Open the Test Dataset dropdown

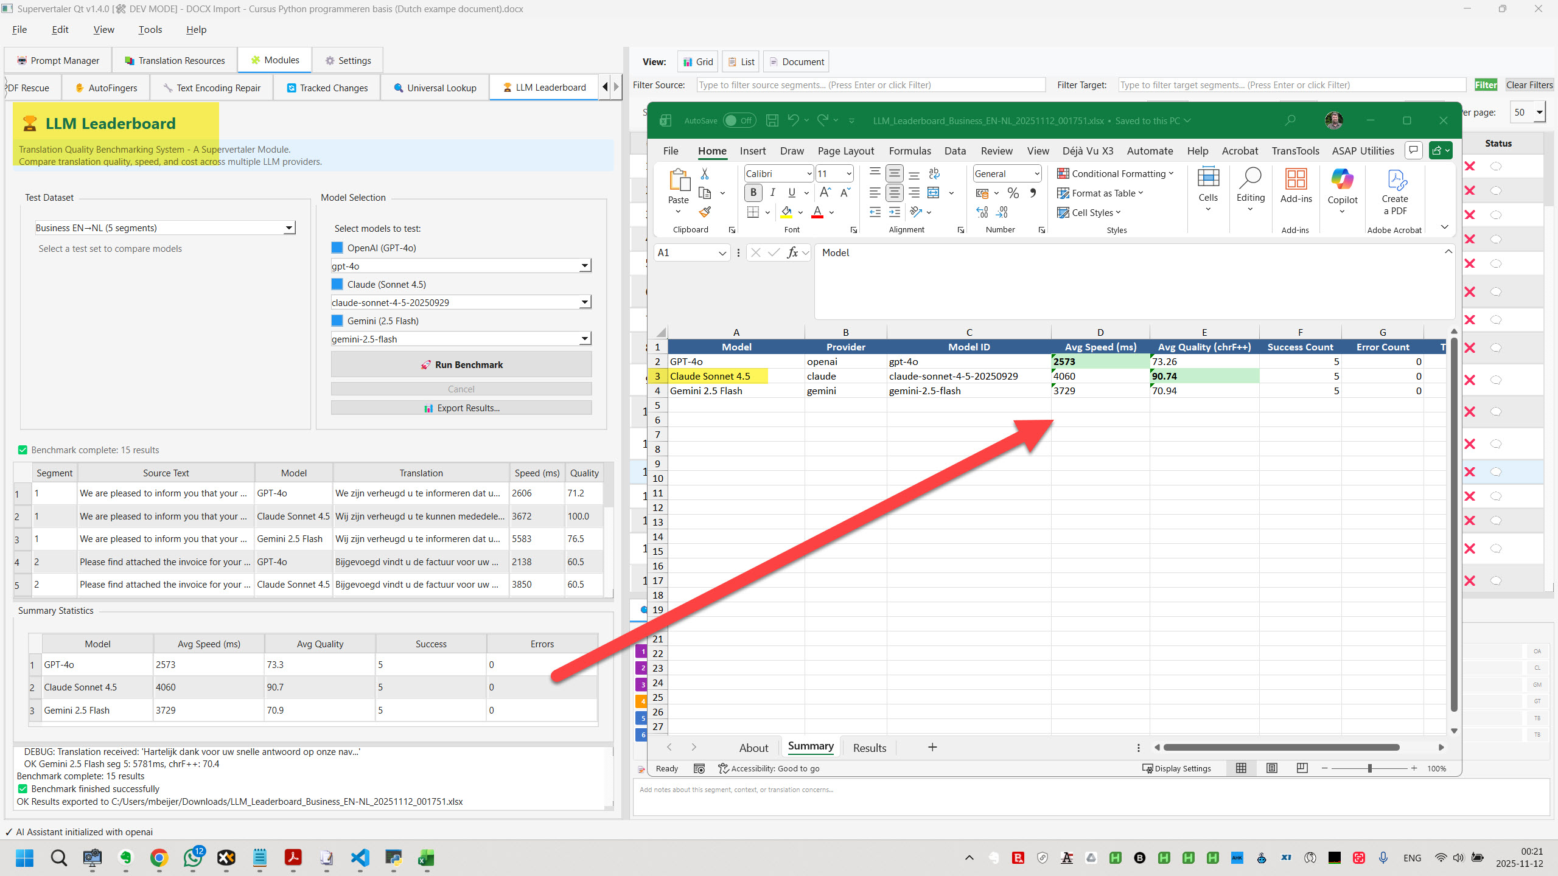[288, 228]
